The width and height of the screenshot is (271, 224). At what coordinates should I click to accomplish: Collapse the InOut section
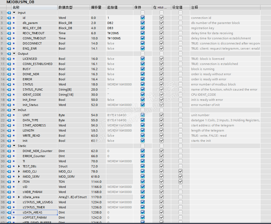coord(14,110)
